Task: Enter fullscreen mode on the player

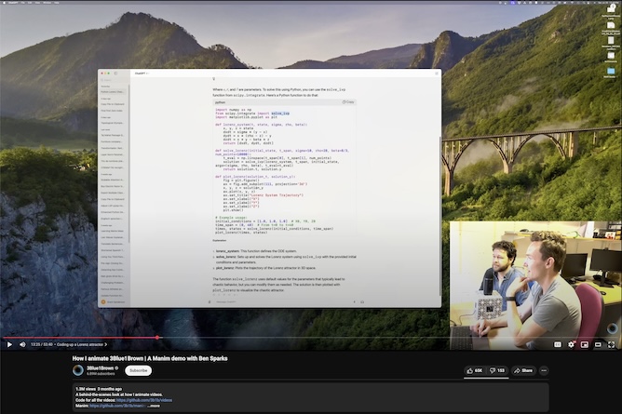Action: [x=611, y=344]
